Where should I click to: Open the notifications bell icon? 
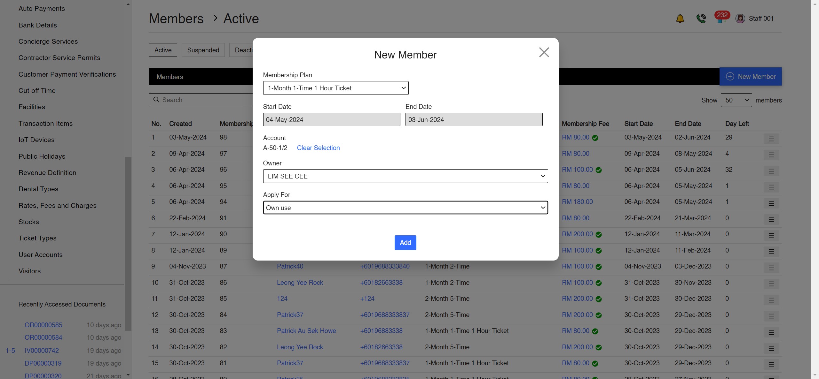point(680,18)
